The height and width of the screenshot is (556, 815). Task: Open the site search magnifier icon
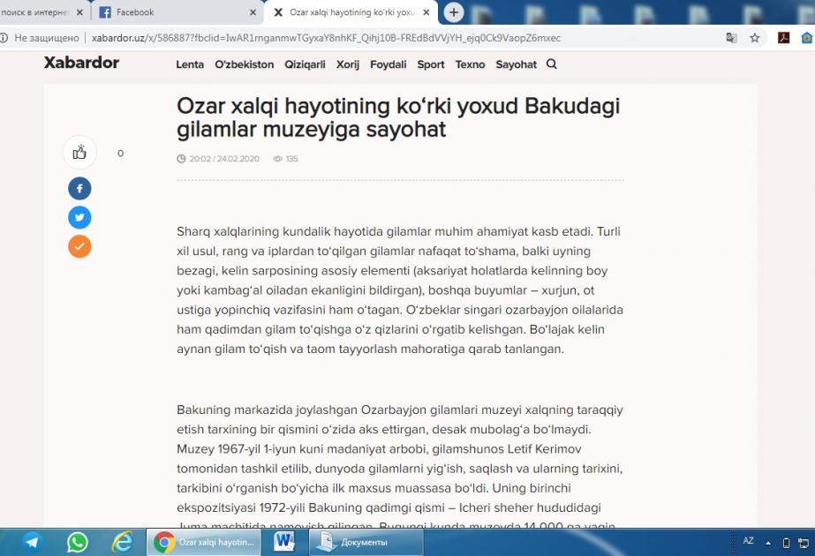point(552,64)
